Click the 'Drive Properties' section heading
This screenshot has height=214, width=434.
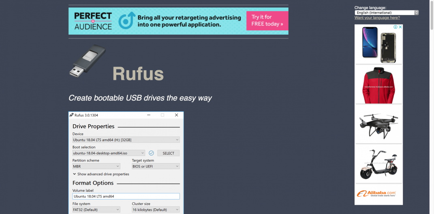click(x=93, y=126)
